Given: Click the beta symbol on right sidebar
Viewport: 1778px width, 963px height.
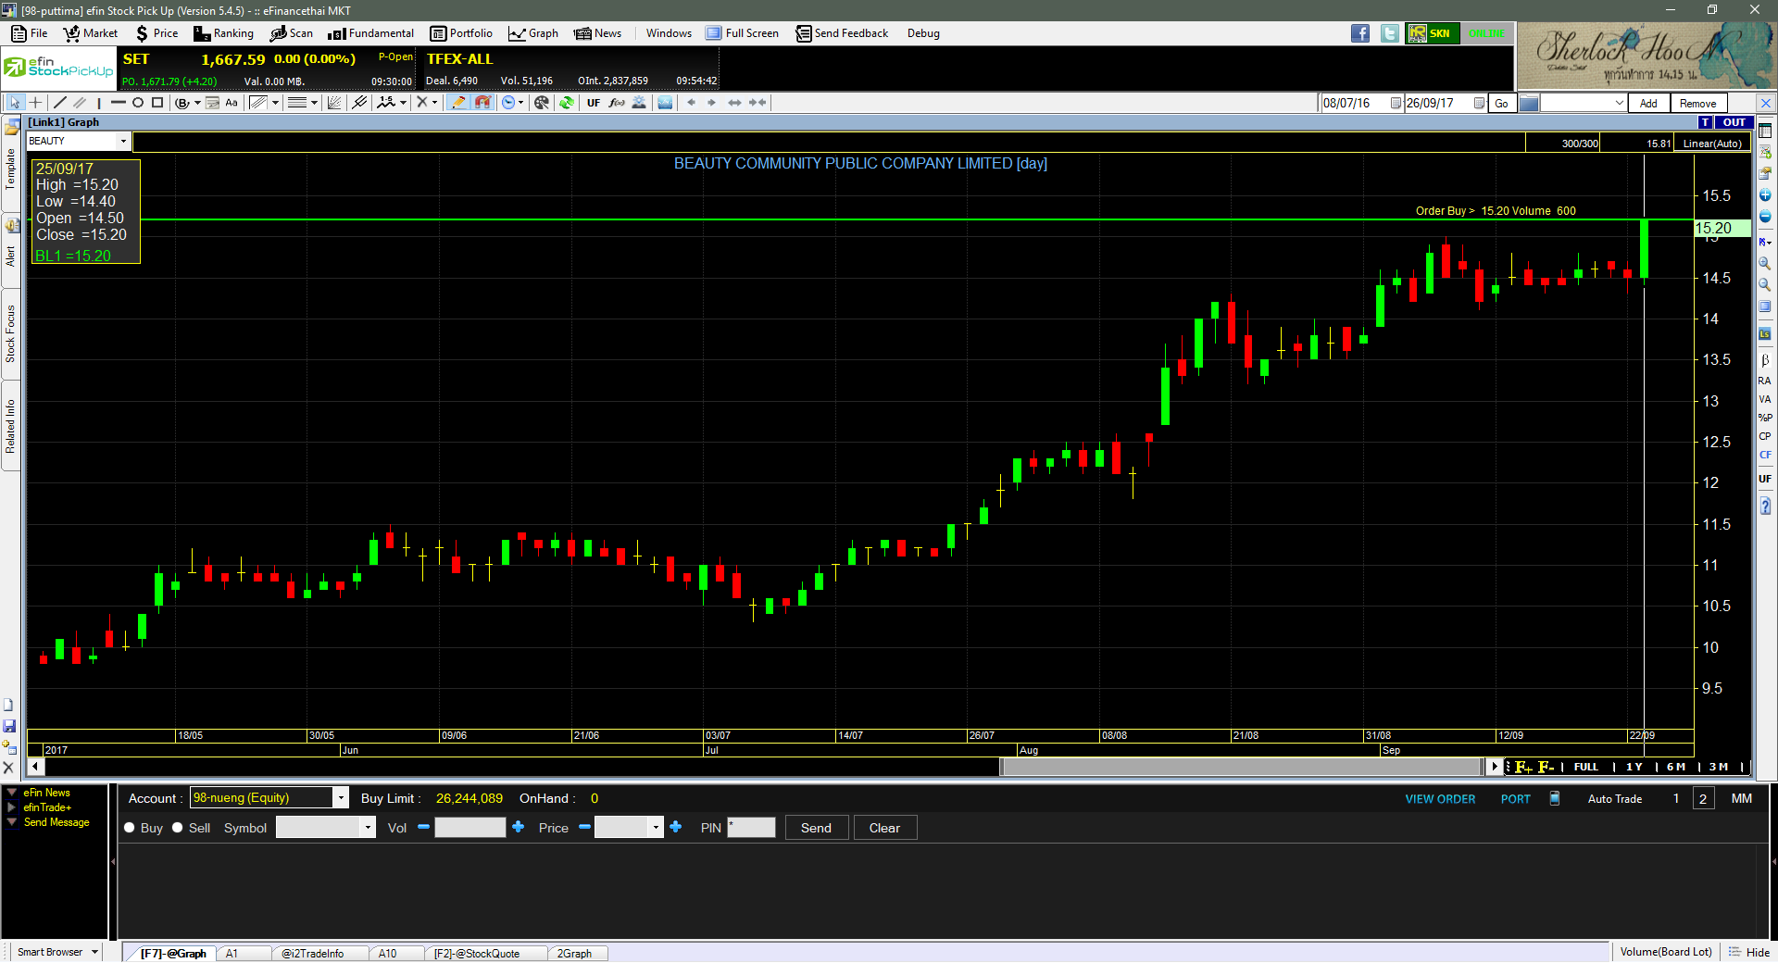Looking at the screenshot, I should 1765,360.
